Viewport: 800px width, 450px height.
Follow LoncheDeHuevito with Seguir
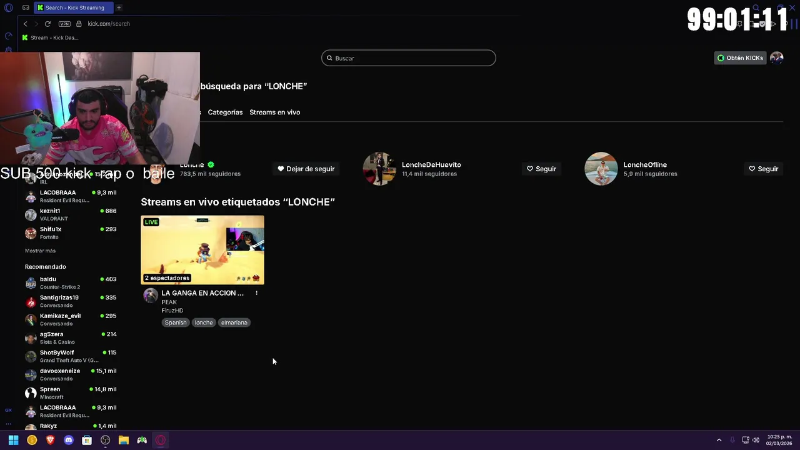coord(541,169)
